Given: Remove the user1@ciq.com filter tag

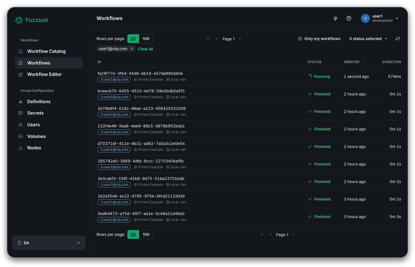Looking at the screenshot, I should tap(132, 49).
